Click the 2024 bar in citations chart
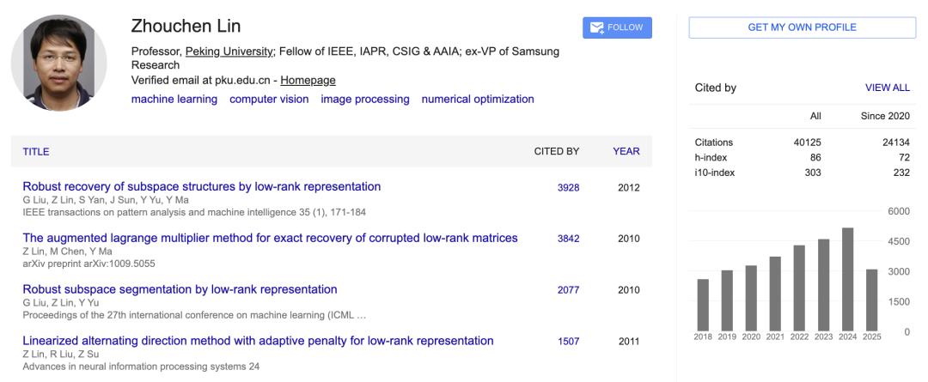The image size is (928, 382). click(847, 279)
